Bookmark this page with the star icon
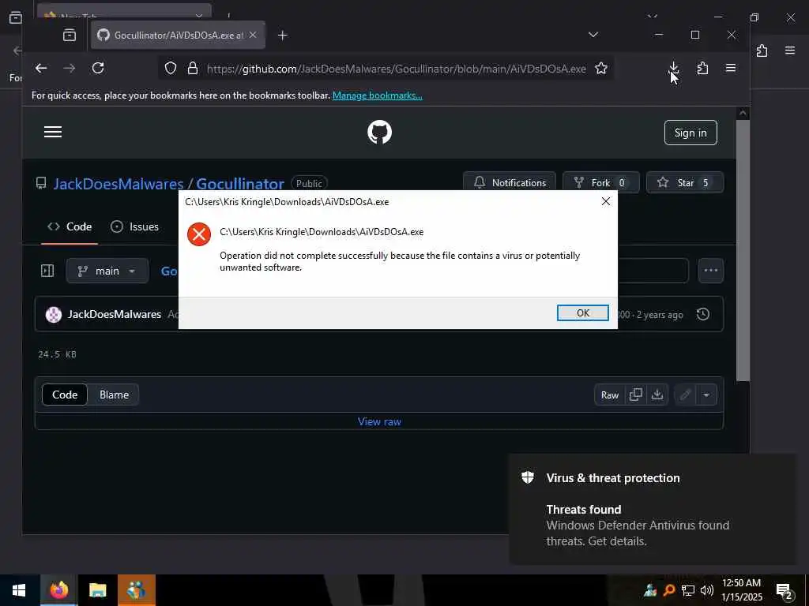809x606 pixels. 600,68
